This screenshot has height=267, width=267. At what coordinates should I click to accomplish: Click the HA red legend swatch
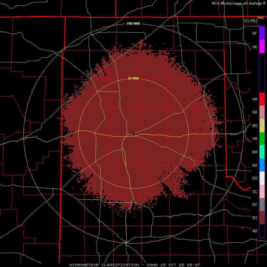pyautogui.click(x=262, y=99)
